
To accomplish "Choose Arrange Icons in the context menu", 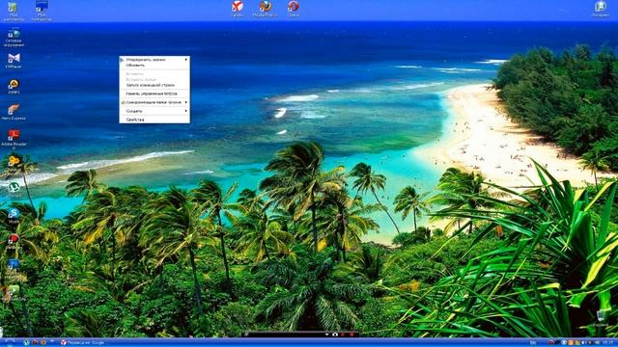I will click(x=154, y=60).
